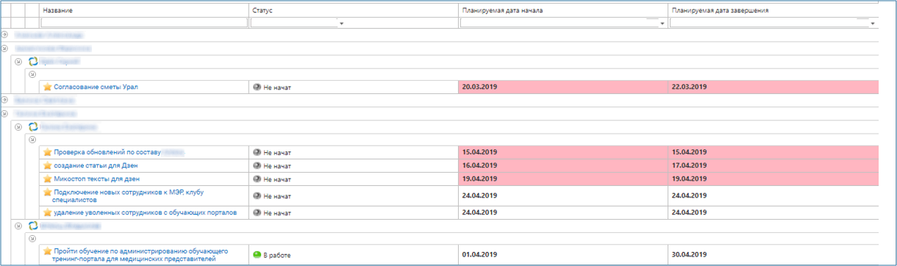The height and width of the screenshot is (266, 897).
Task: Select start date 16.04.2019 of создание статьи row
Action: pos(562,165)
